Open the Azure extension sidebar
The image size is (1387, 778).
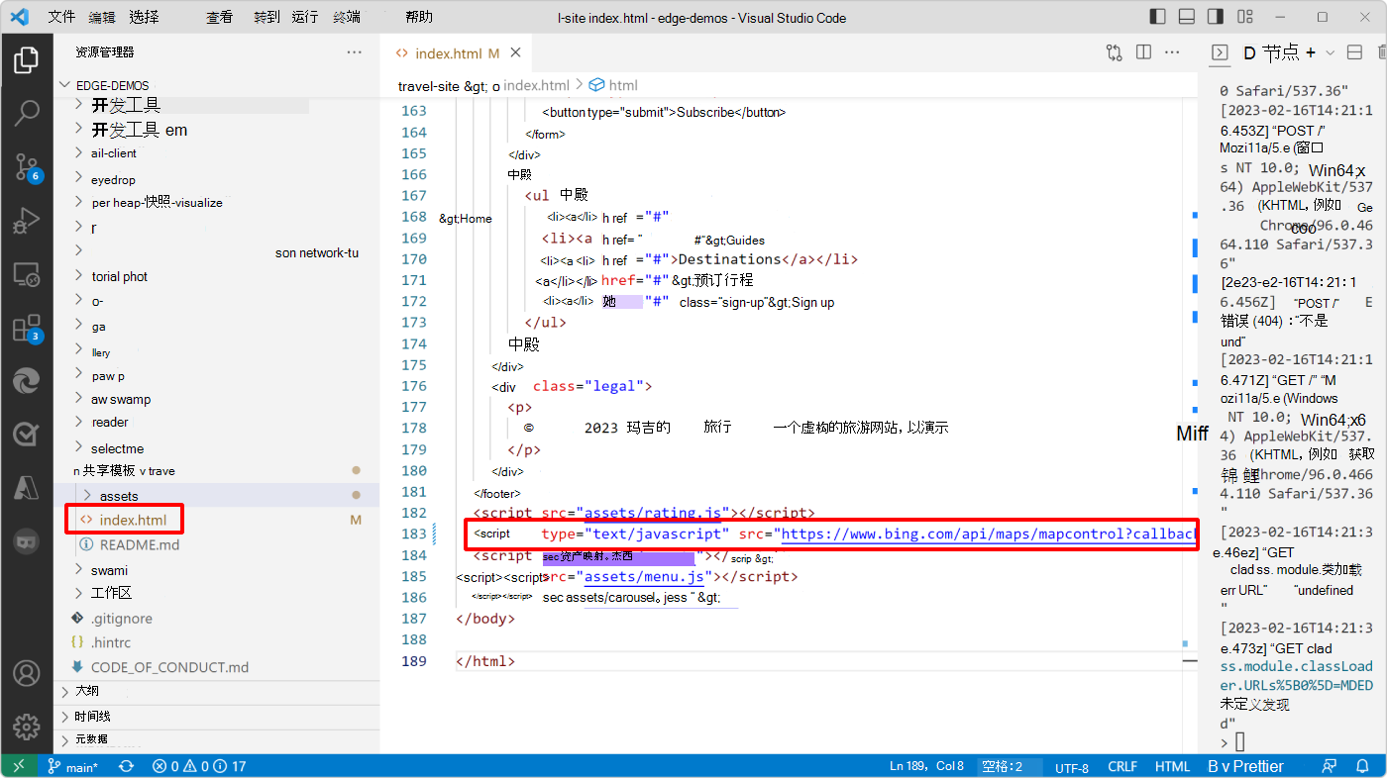tap(27, 486)
